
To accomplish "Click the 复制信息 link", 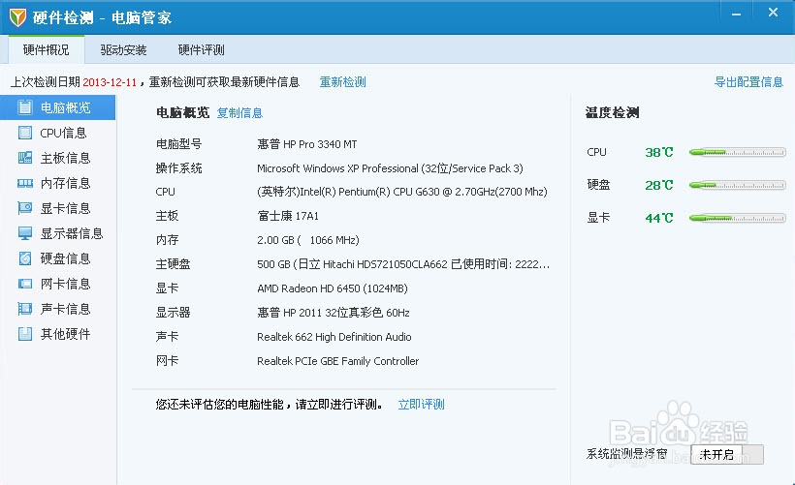I will [x=239, y=113].
